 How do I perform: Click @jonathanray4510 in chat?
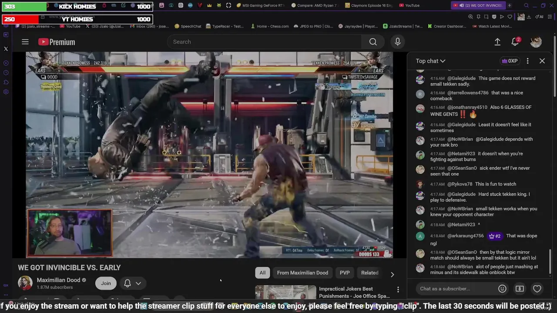(x=467, y=107)
